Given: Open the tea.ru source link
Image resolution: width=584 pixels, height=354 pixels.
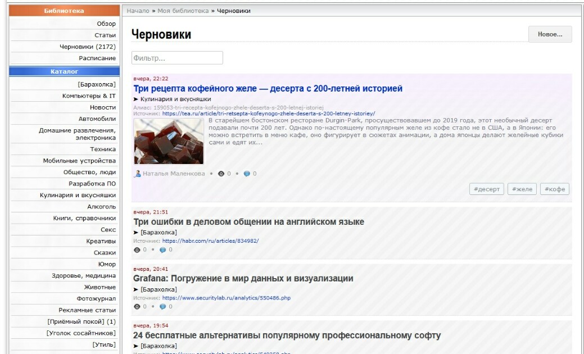Looking at the screenshot, I should (269, 114).
